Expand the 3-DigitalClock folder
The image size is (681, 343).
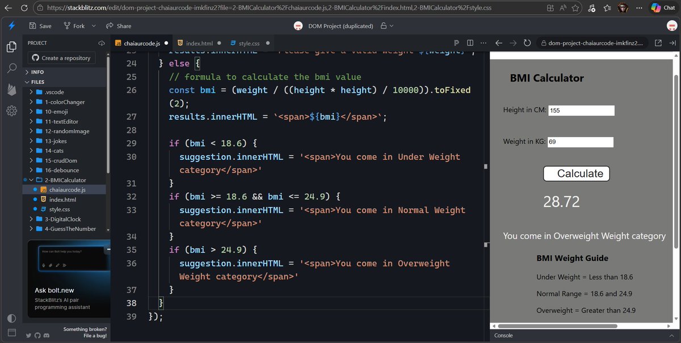click(64, 219)
